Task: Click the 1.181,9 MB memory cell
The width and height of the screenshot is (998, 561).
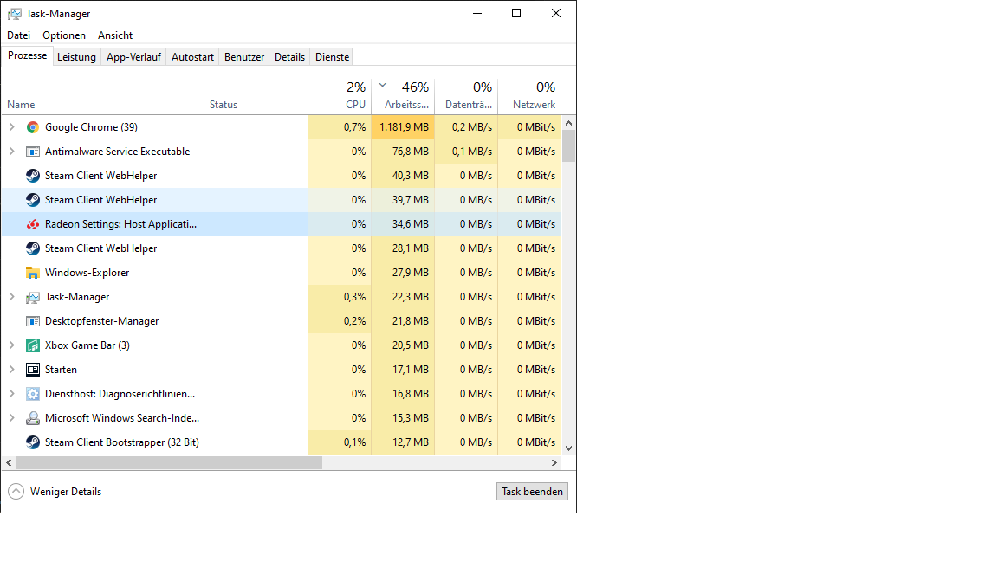Action: 404,127
